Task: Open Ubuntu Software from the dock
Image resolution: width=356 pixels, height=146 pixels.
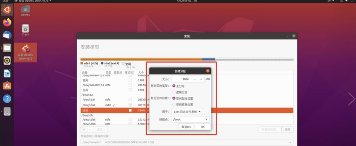Action: [7, 86]
